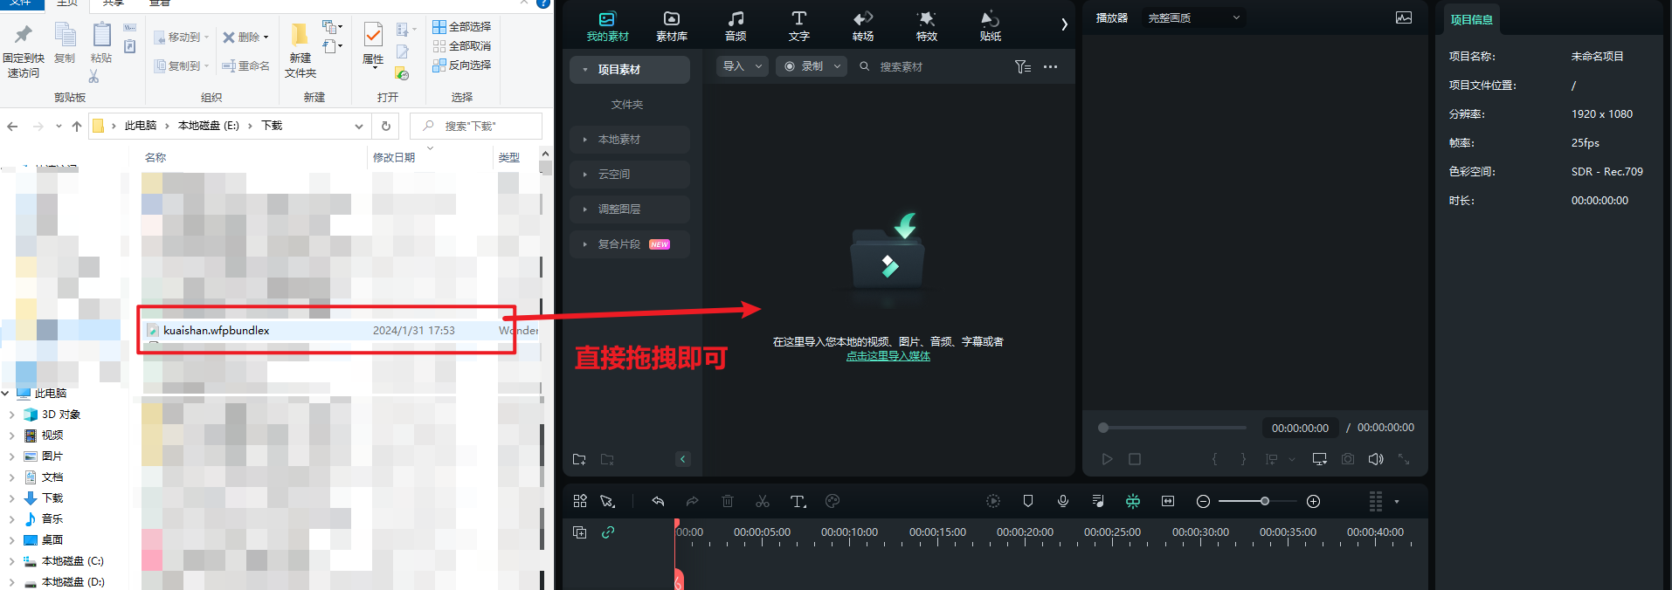
Task: Open the audio mixer music-list icon
Action: click(x=1098, y=501)
